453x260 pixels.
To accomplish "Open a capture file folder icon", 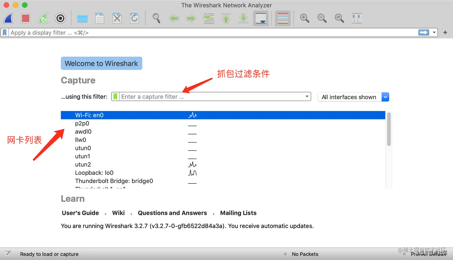I will tap(82, 19).
